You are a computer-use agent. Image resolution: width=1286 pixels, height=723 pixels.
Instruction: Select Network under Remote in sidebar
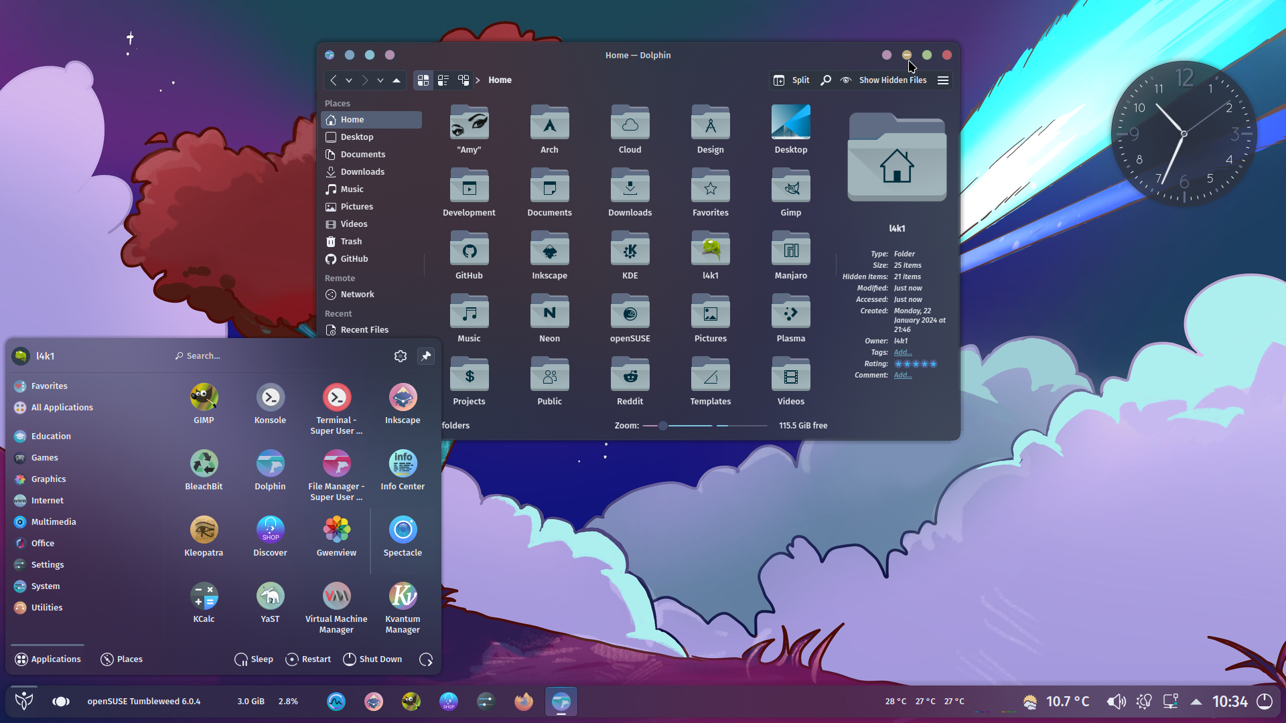[x=372, y=295]
